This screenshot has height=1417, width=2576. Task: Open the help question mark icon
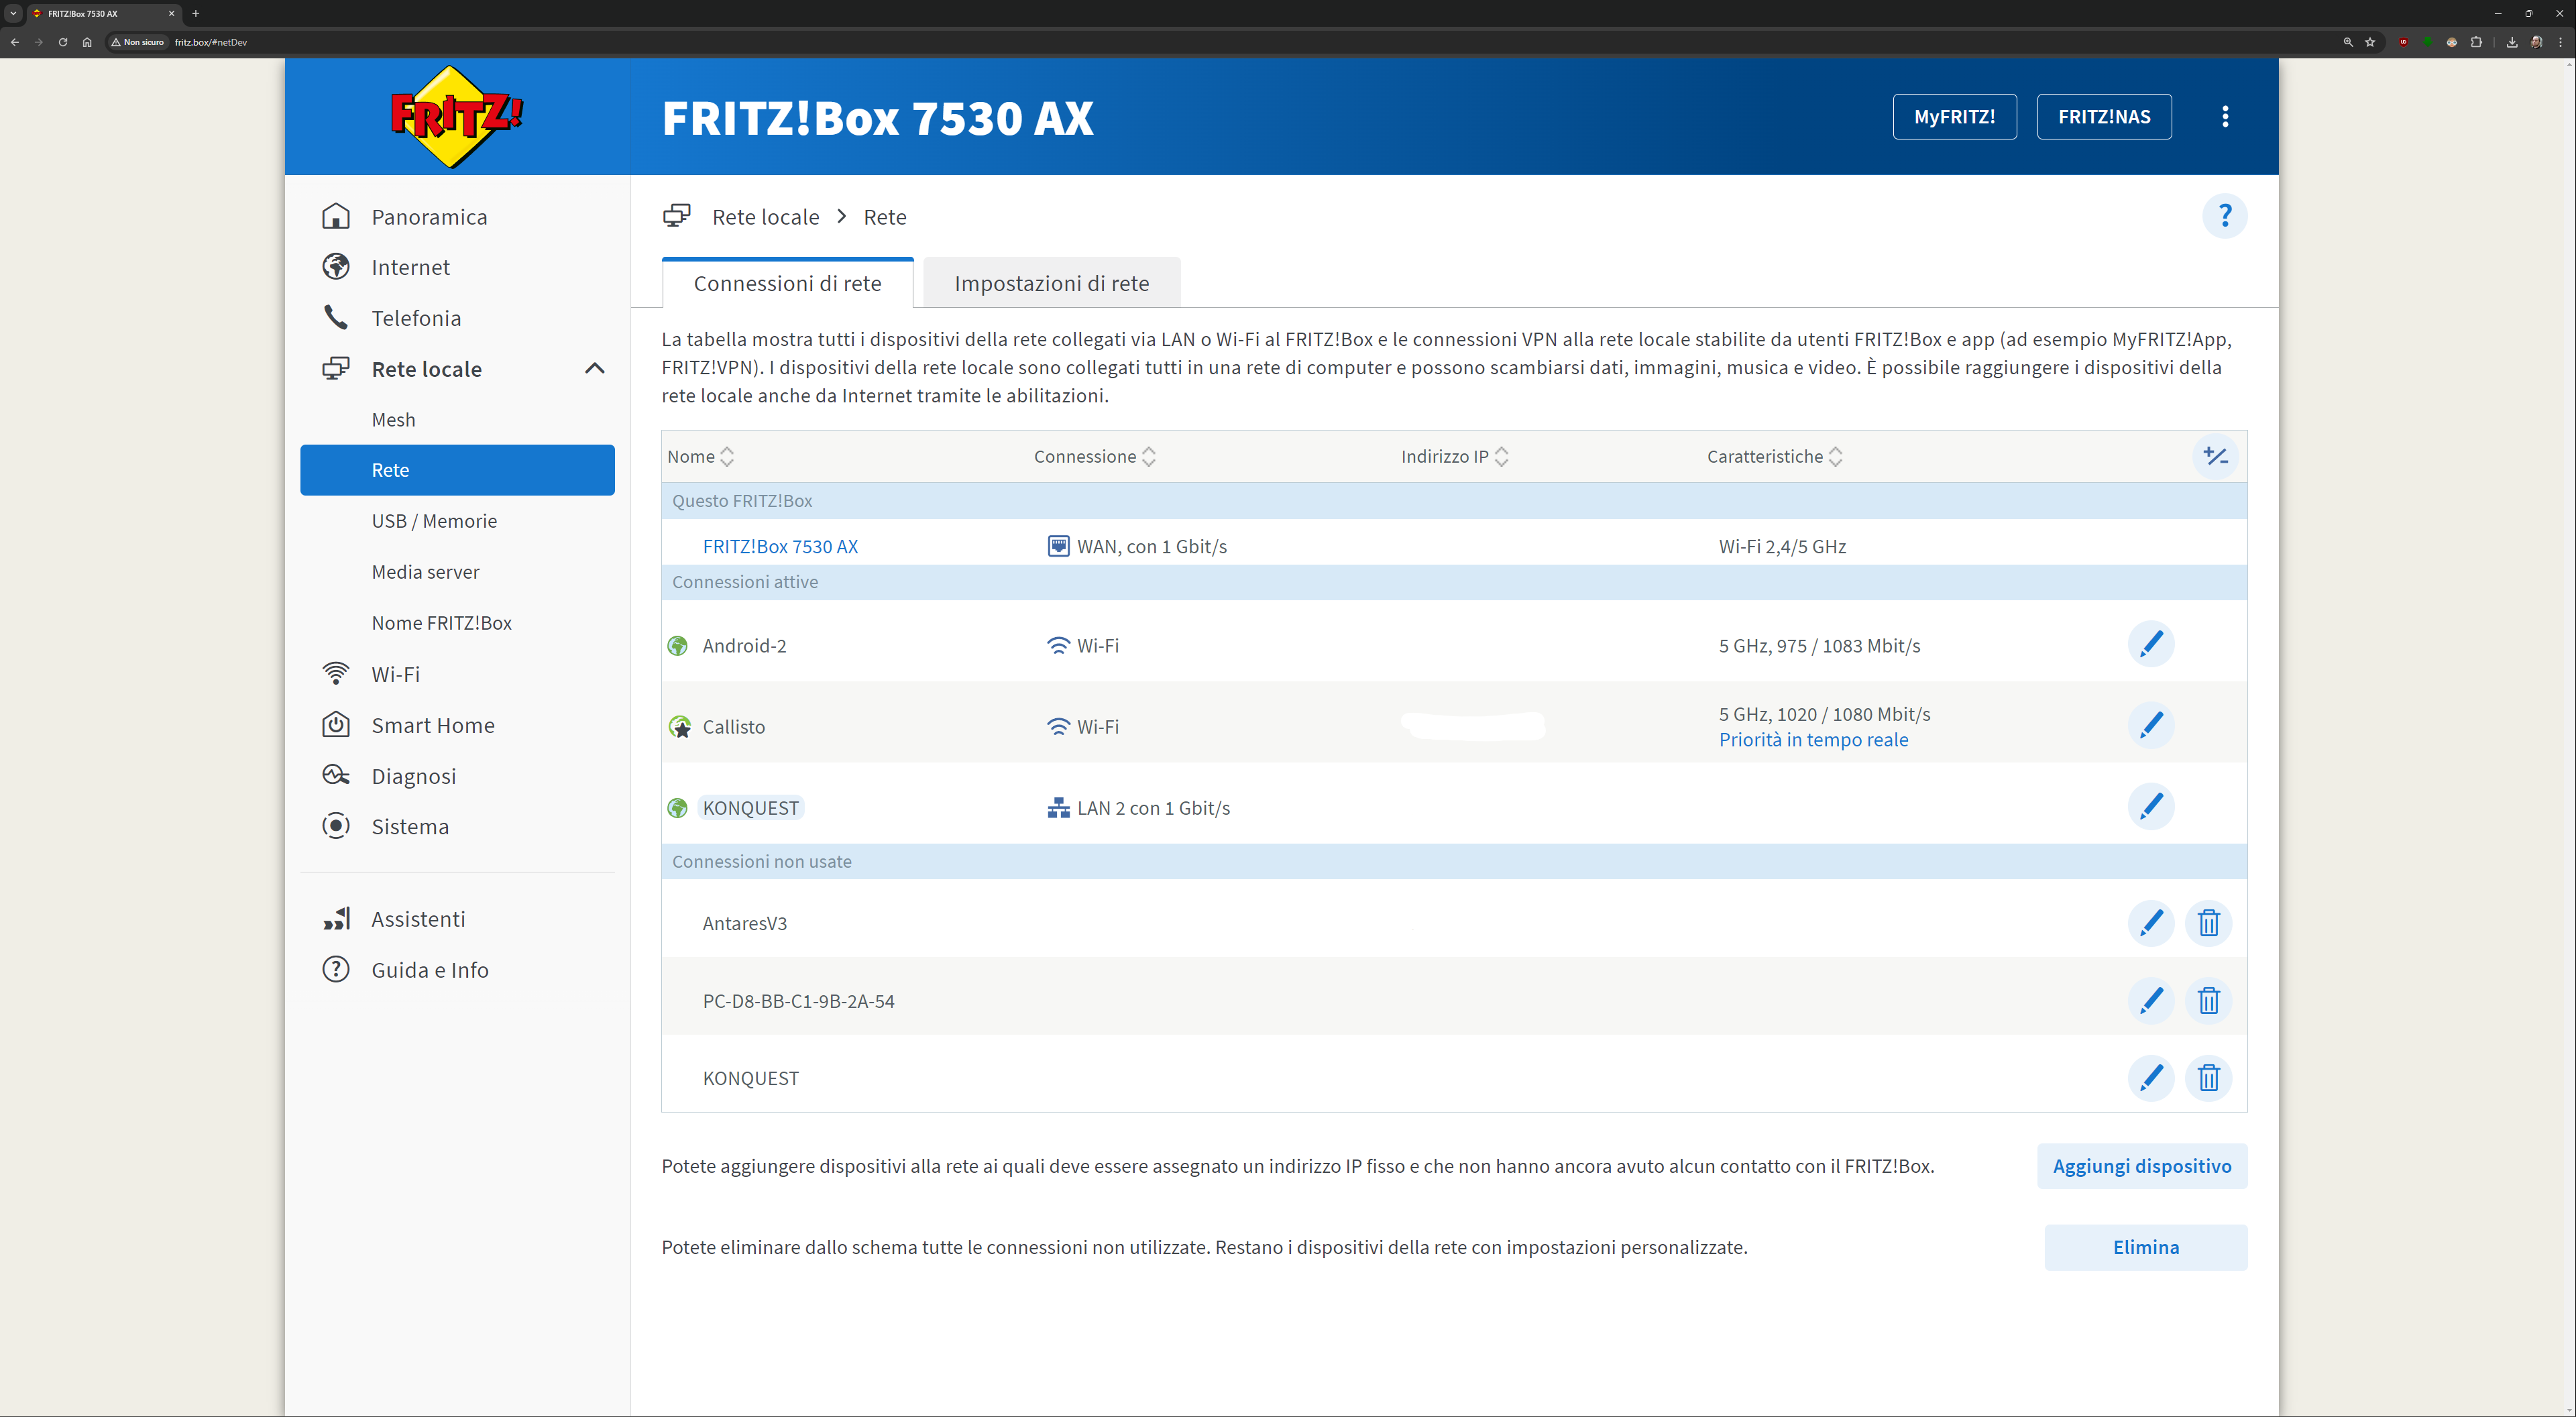pyautogui.click(x=2224, y=216)
